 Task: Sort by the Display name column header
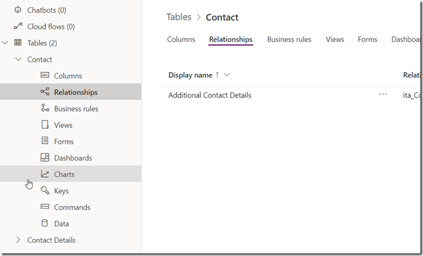click(190, 75)
